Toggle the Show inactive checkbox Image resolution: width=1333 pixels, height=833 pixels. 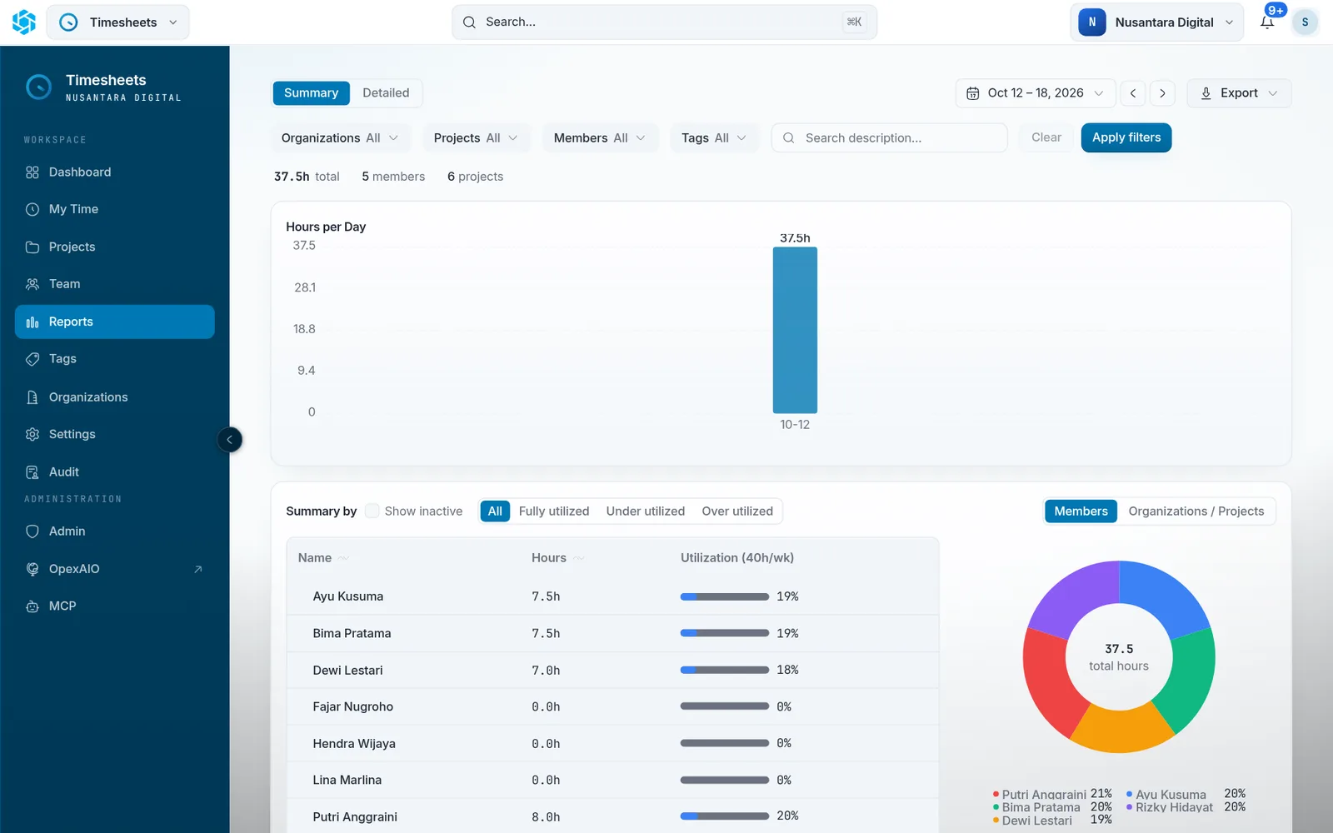coord(372,511)
